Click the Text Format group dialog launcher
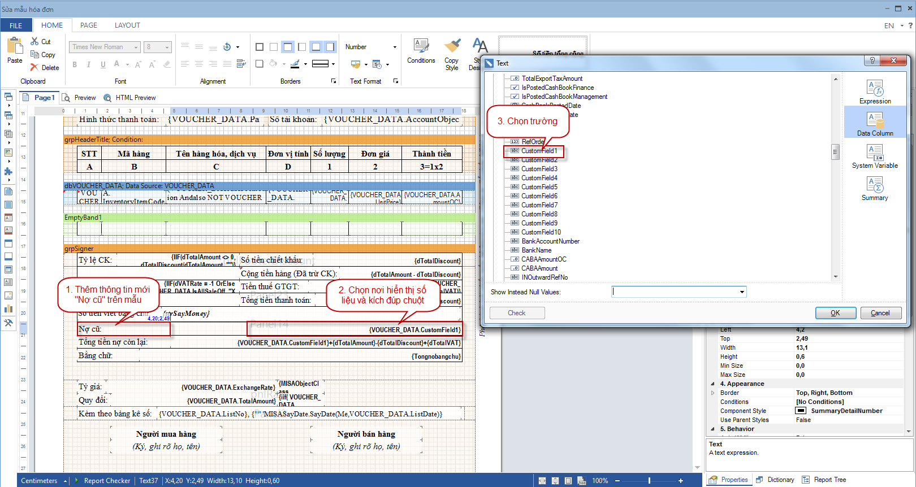Image resolution: width=916 pixels, height=487 pixels. (x=396, y=81)
